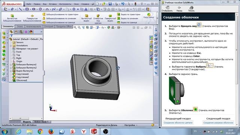The image size is (240, 135).
Task: Open the ConfigurationManager tab icon
Action: [21, 32]
